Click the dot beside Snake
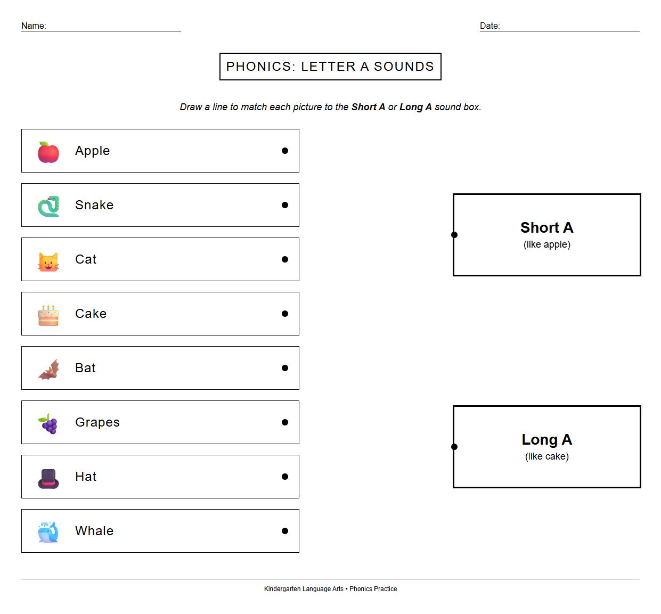 [x=285, y=205]
